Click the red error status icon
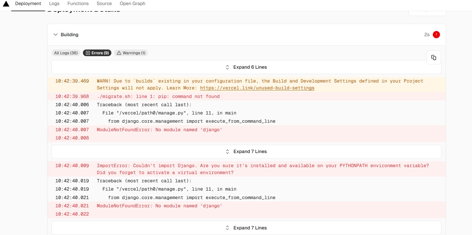 pyautogui.click(x=436, y=35)
